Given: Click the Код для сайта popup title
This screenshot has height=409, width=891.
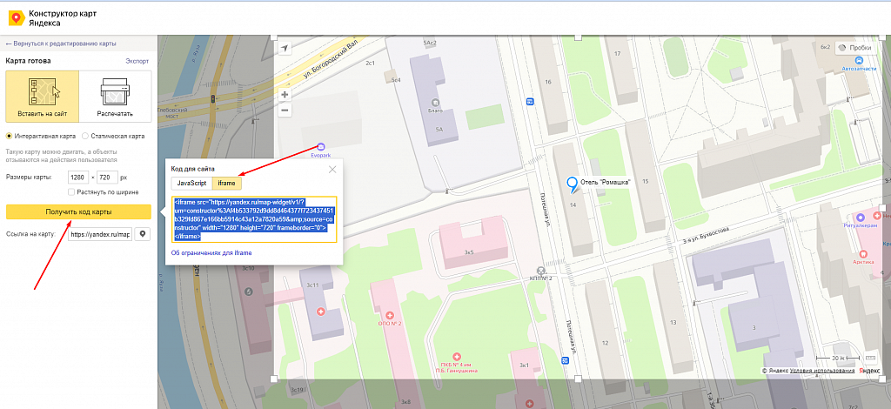Looking at the screenshot, I should coord(192,169).
